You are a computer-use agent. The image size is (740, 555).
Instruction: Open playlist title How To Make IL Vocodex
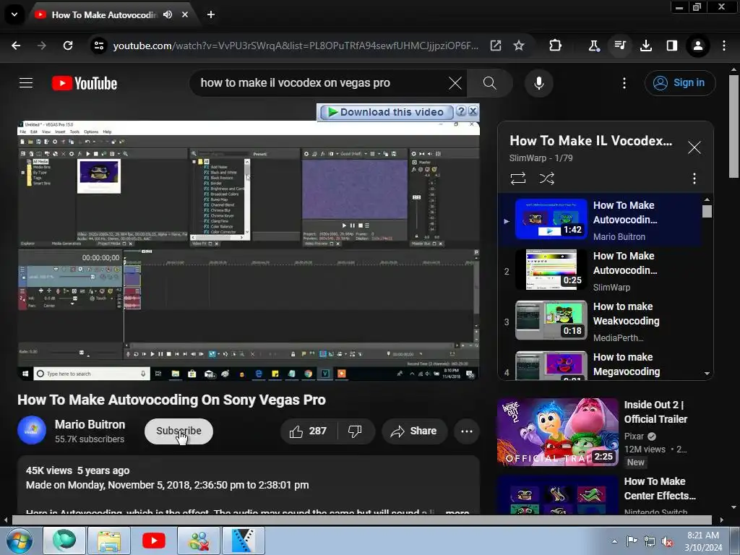[x=591, y=141]
